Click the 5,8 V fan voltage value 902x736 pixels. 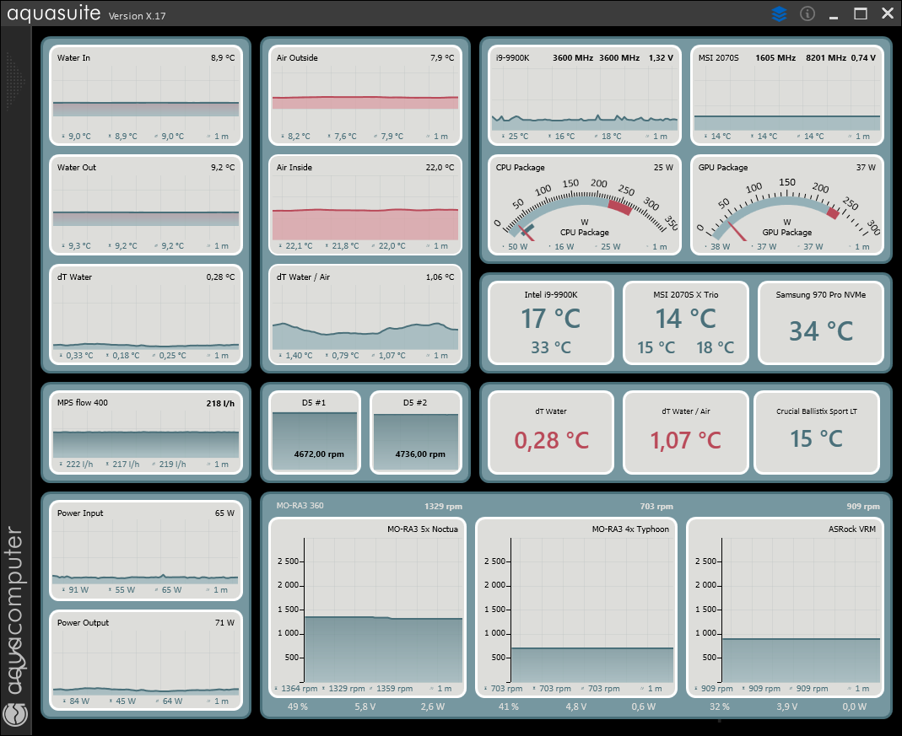click(x=365, y=706)
